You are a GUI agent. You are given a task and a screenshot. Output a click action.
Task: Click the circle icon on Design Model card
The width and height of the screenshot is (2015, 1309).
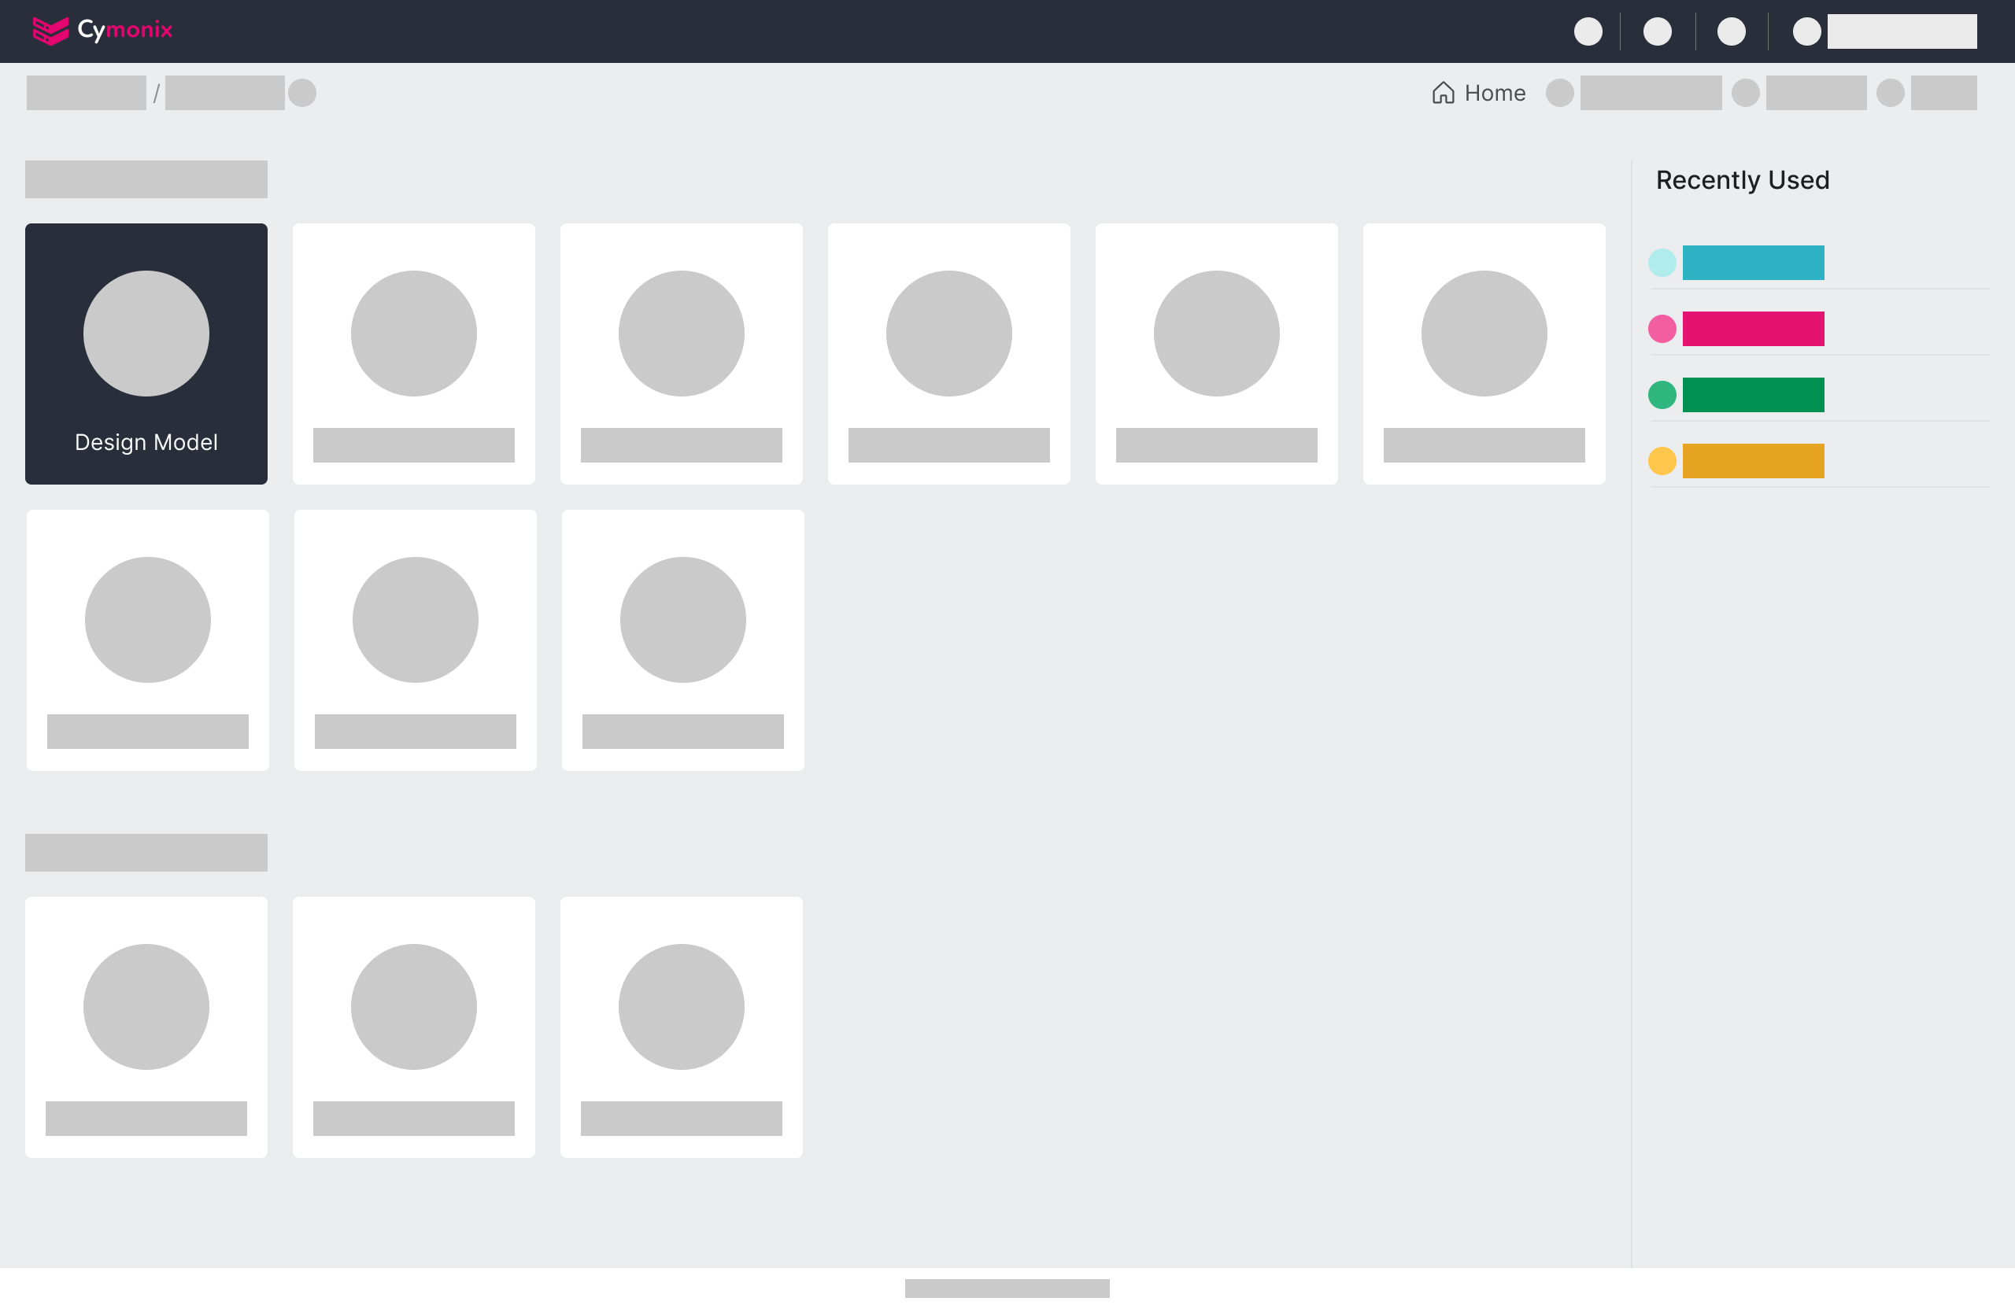pos(146,334)
